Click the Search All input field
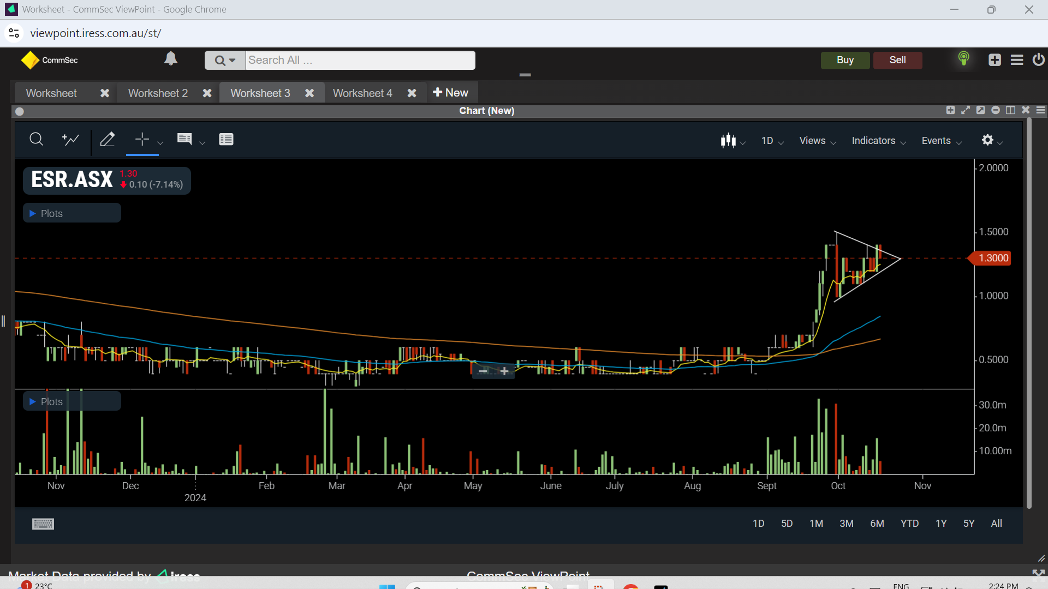The height and width of the screenshot is (589, 1048). [x=360, y=60]
